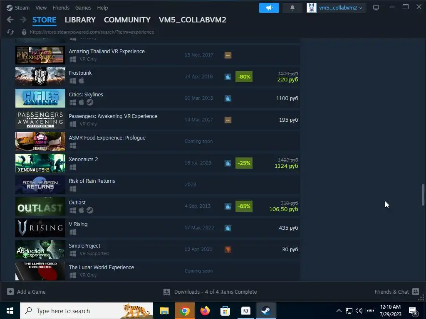The width and height of the screenshot is (426, 319).
Task: Click Add a Game button
Action: (26, 292)
